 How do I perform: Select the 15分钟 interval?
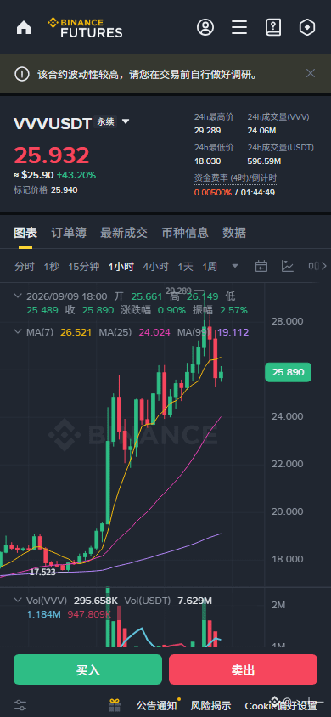83,267
